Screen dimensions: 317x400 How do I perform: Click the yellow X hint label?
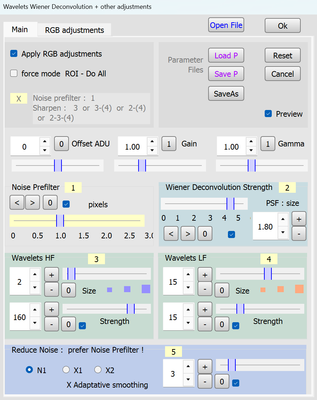(19, 99)
